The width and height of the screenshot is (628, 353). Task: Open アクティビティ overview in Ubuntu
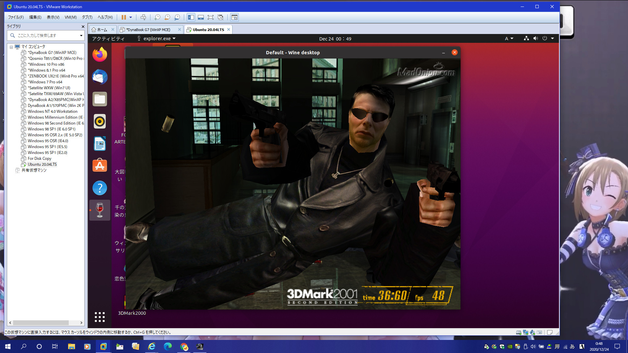pyautogui.click(x=108, y=39)
